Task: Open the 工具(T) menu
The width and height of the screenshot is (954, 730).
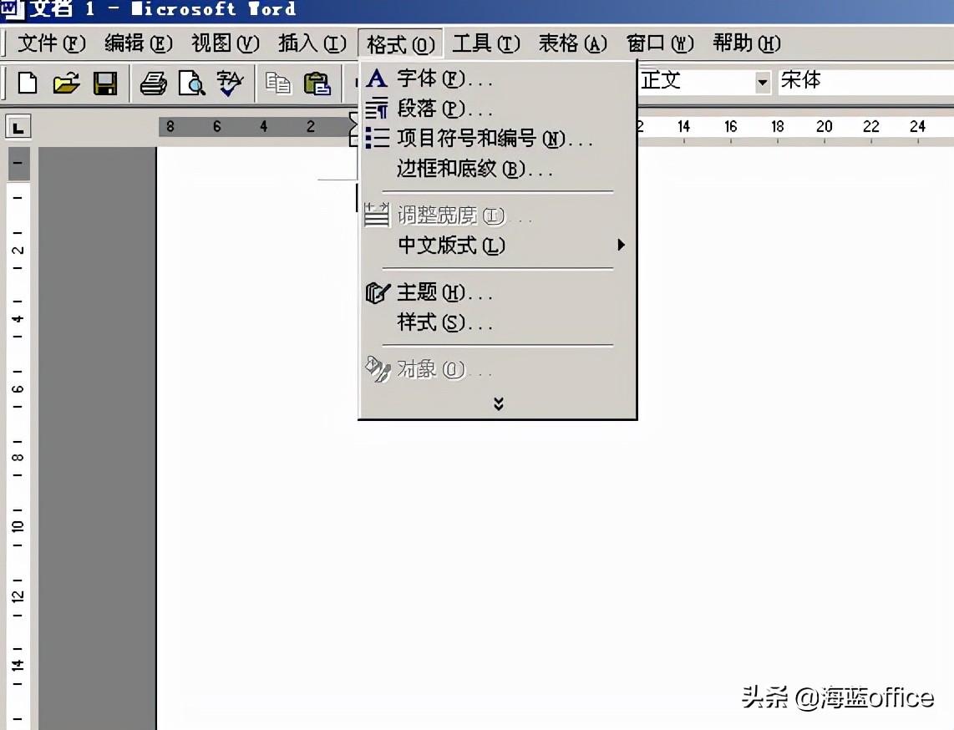Action: click(486, 43)
